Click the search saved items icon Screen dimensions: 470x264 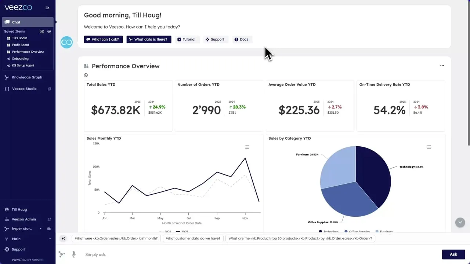[x=42, y=32]
